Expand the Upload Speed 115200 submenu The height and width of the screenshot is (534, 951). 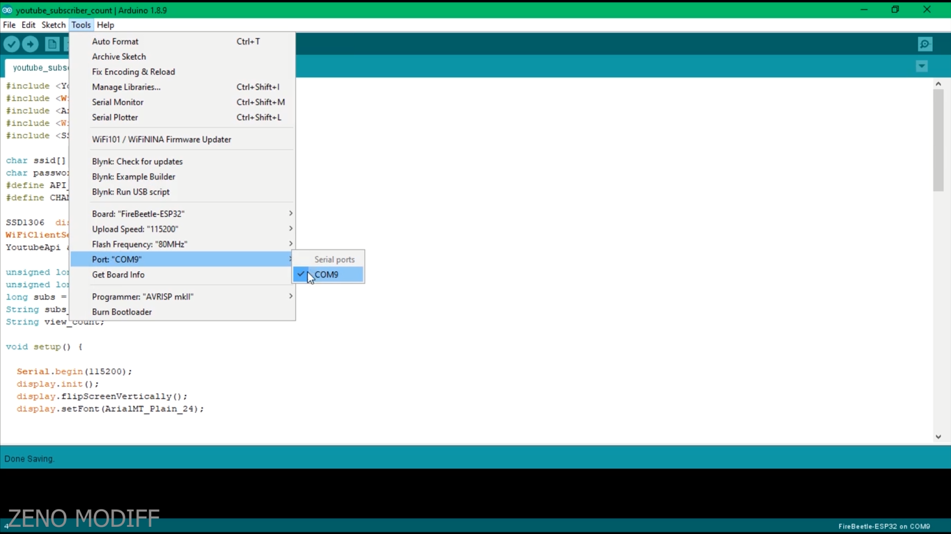[183, 229]
